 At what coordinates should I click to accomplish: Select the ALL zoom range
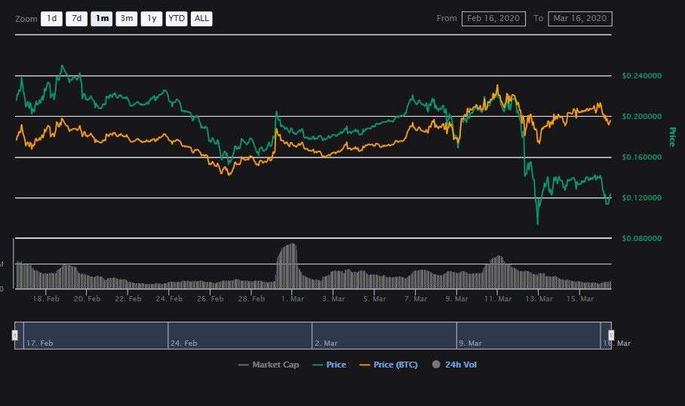(201, 19)
